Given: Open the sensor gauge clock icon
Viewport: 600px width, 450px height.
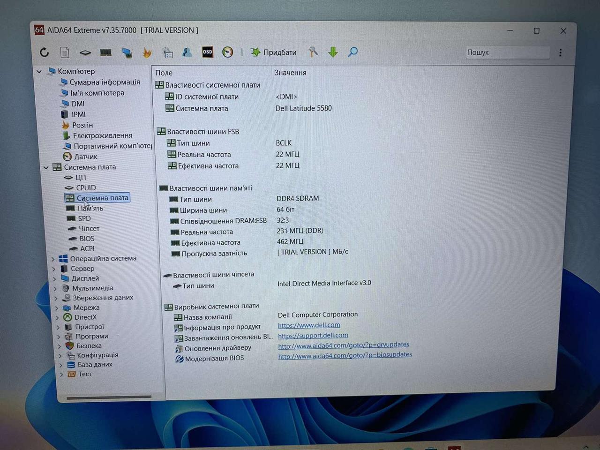Looking at the screenshot, I should click(227, 52).
